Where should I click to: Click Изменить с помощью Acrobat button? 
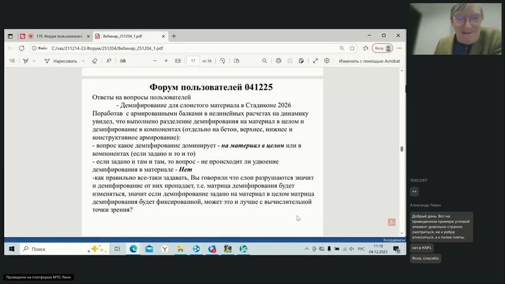point(369,61)
